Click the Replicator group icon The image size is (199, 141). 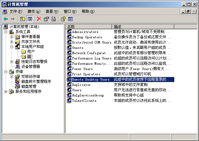(69, 85)
